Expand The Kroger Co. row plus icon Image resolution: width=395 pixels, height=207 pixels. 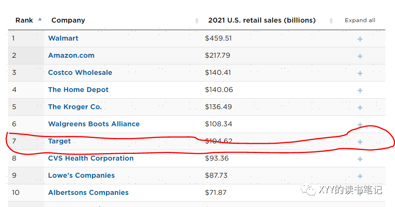(x=360, y=107)
